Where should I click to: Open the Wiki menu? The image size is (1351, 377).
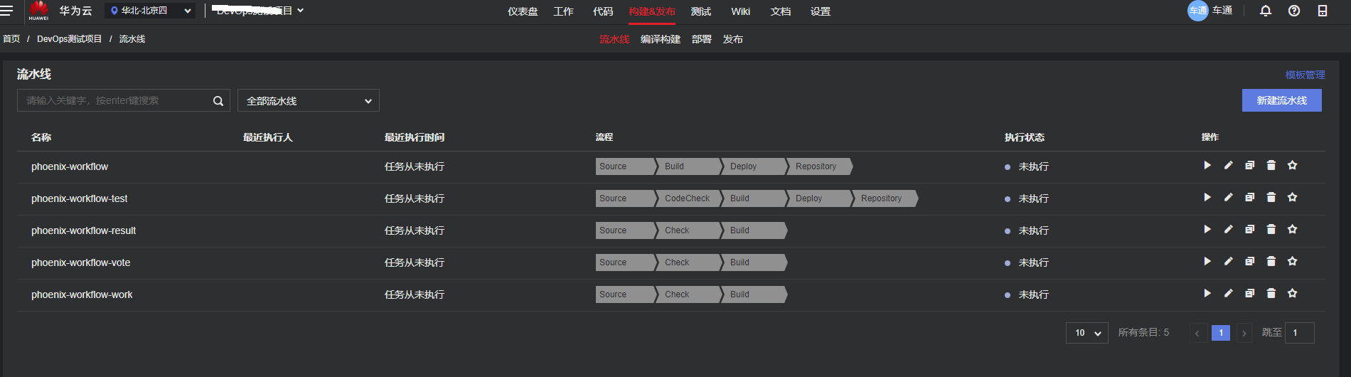[x=741, y=11]
